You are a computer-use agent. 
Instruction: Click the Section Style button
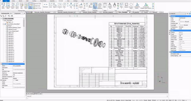(x=37, y=4)
